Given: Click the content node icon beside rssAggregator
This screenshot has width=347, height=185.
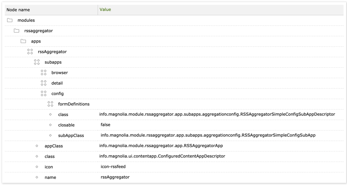Looking at the screenshot, I should click(30, 52).
